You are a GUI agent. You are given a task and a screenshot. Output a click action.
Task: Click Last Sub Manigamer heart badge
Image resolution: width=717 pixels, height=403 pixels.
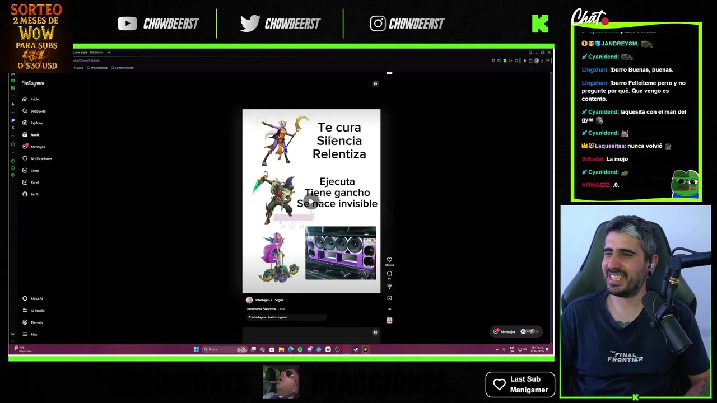(x=520, y=385)
